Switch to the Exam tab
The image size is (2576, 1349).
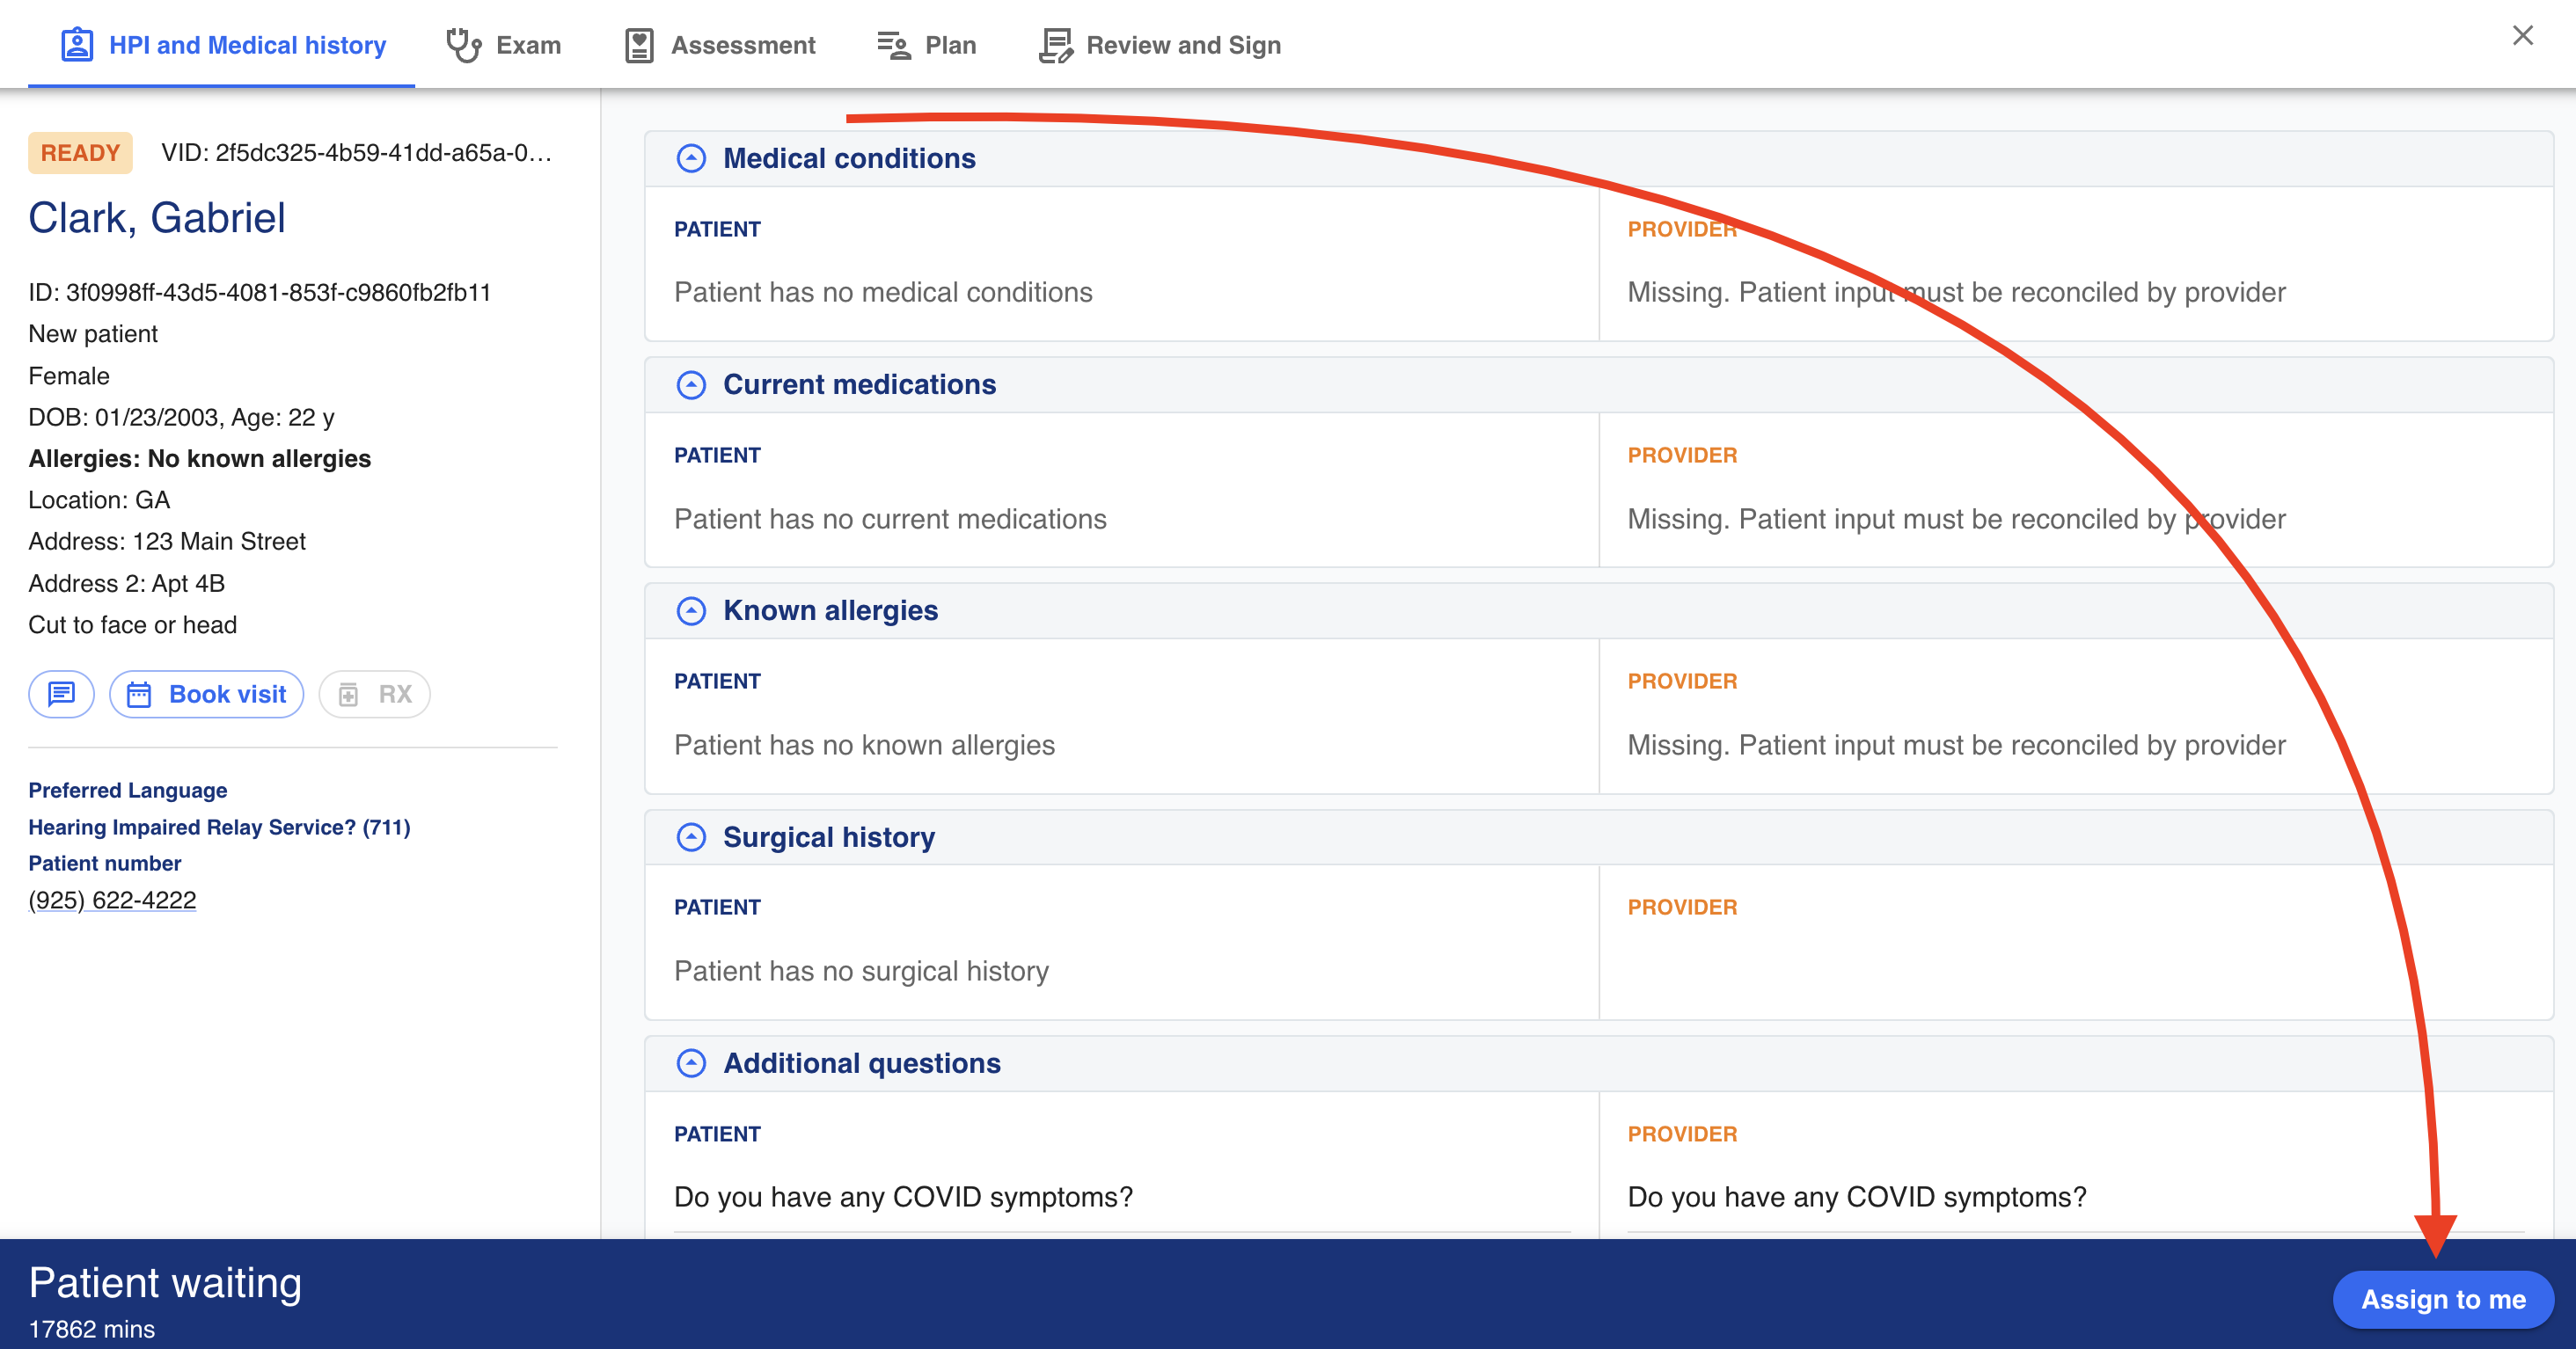(x=504, y=44)
